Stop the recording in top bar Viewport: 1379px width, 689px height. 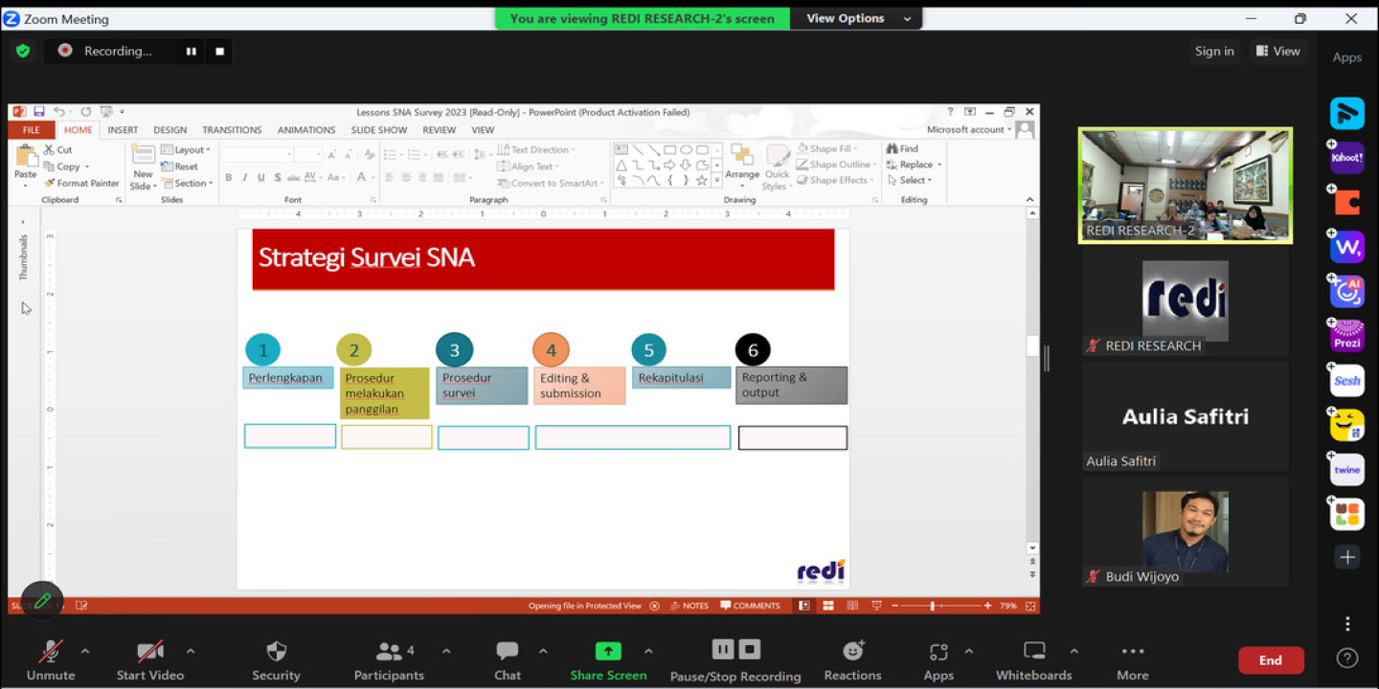[219, 52]
